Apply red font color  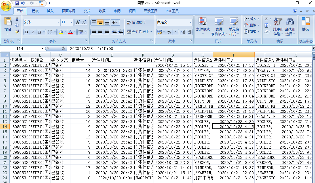[x=70, y=32]
